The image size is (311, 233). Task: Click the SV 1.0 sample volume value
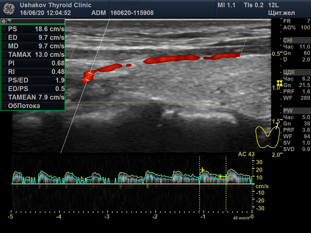click(x=297, y=143)
